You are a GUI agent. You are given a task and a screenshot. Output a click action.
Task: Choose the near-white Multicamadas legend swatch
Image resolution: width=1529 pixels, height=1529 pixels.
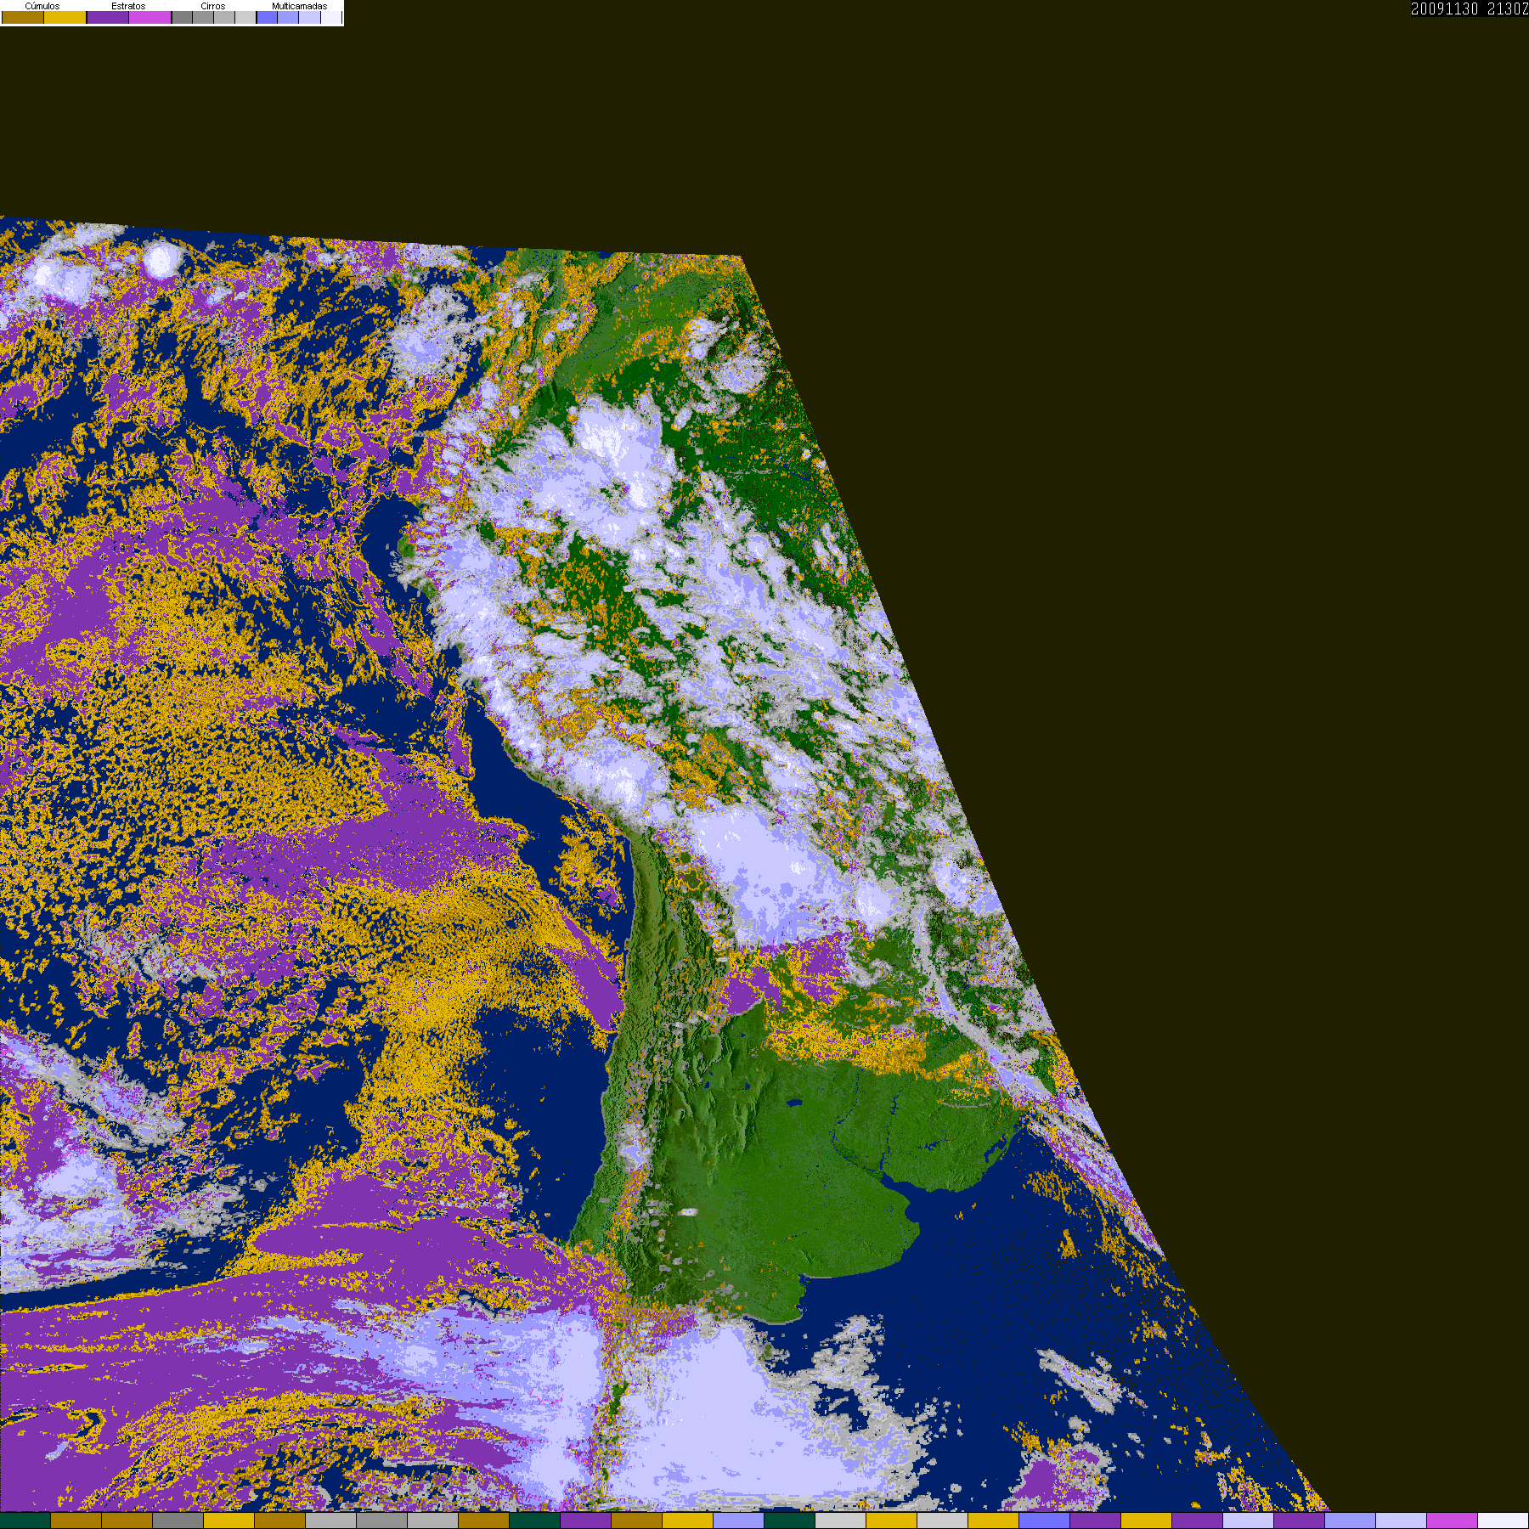pyautogui.click(x=331, y=17)
